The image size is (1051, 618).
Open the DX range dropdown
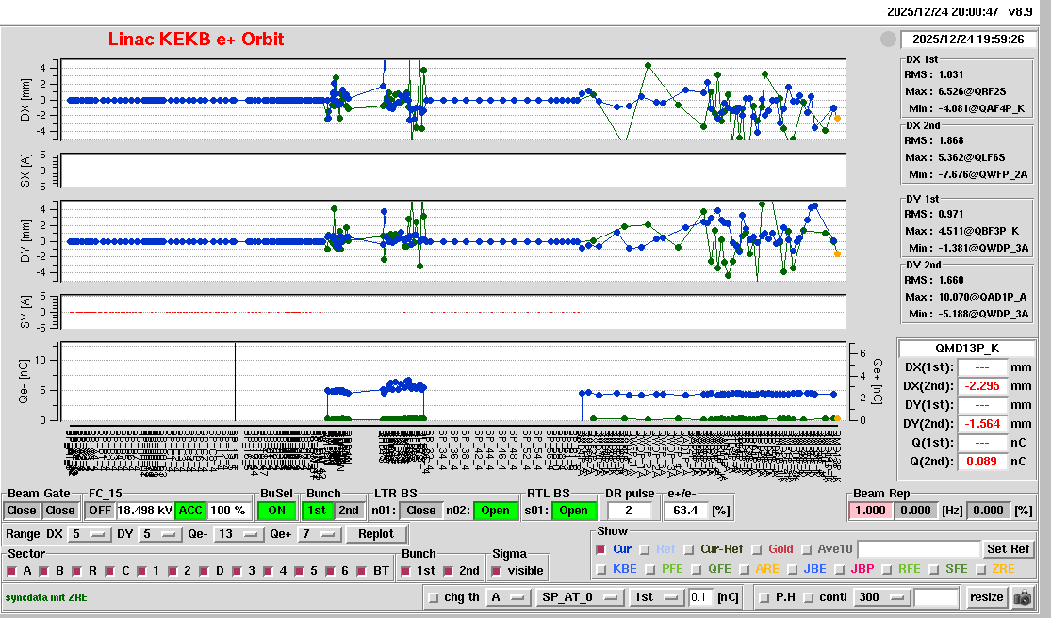90,534
